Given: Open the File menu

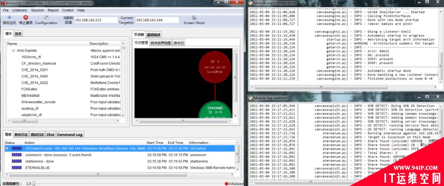Looking at the screenshot, I should (6, 10).
